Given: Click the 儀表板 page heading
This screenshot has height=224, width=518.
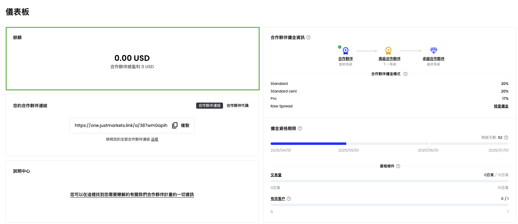Looking at the screenshot, I should click(x=17, y=12).
